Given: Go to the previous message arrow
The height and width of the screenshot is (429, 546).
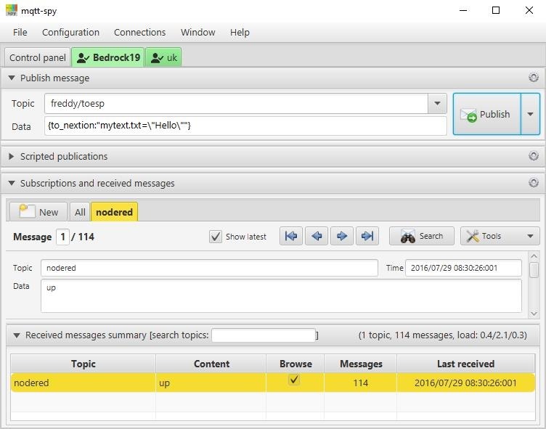Looking at the screenshot, I should (317, 236).
